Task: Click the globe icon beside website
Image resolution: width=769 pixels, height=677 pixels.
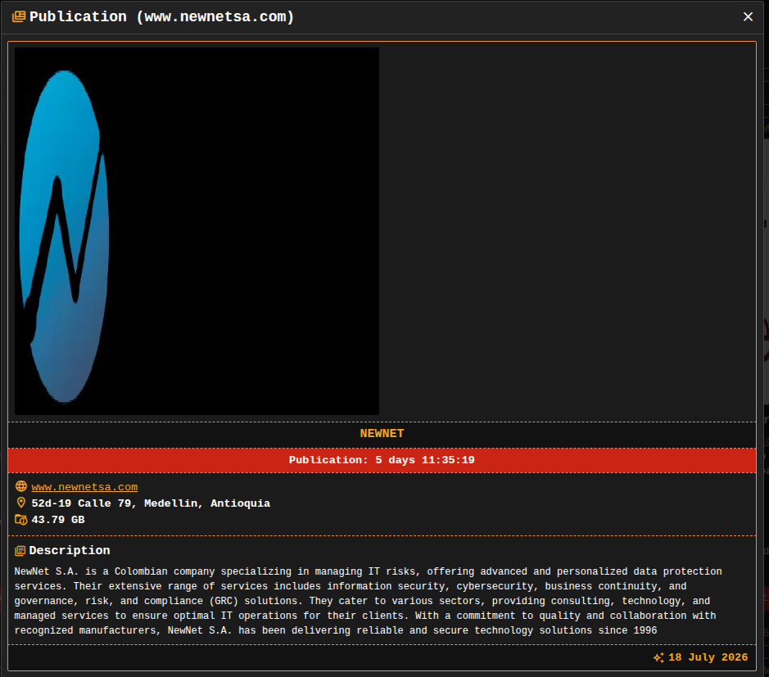Action: coord(21,486)
